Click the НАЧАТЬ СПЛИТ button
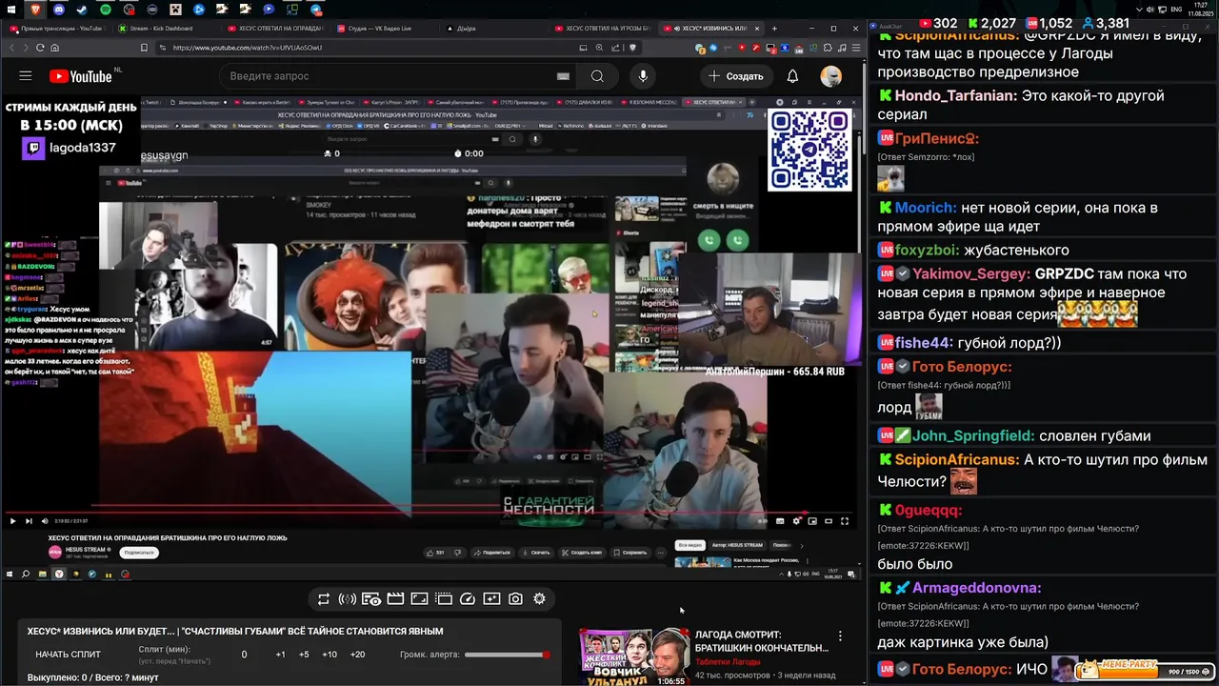The image size is (1219, 686). pos(68,655)
